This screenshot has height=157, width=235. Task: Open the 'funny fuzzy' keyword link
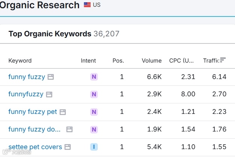click(x=26, y=77)
